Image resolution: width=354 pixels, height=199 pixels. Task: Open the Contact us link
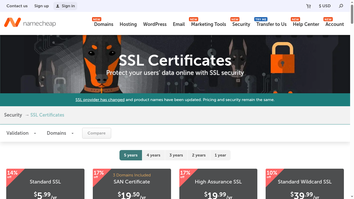click(x=17, y=6)
